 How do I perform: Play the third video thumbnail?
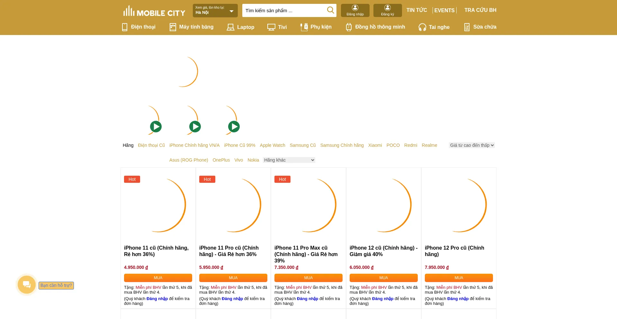coord(234,127)
